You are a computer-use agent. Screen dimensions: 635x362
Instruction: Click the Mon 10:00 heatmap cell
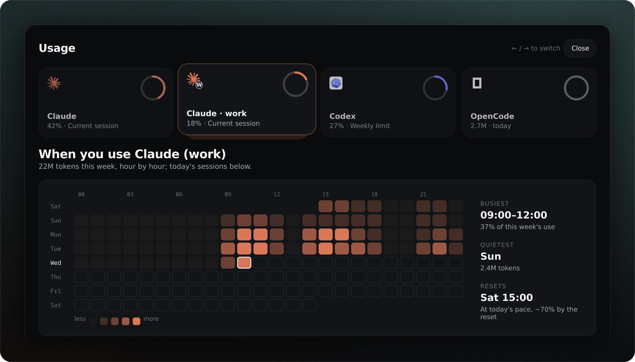pos(244,234)
